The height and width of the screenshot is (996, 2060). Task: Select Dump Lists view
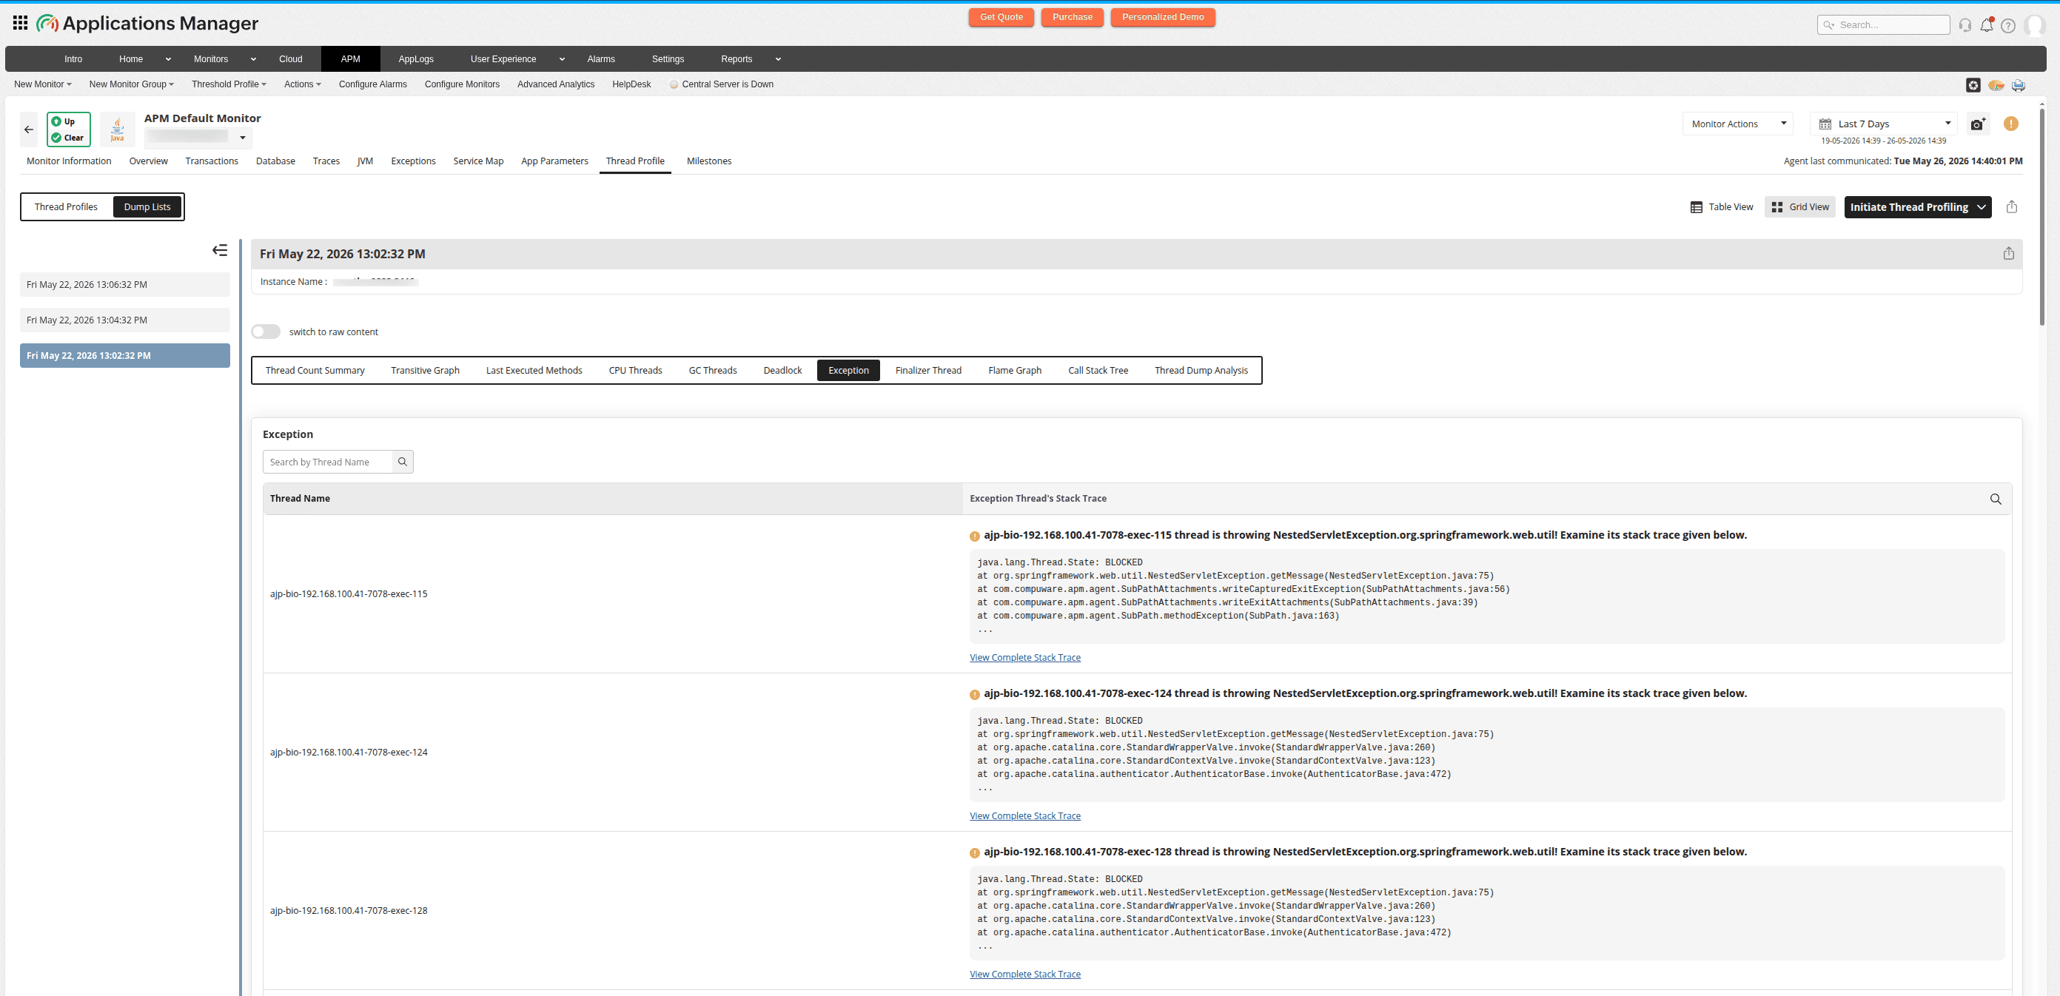[147, 206]
